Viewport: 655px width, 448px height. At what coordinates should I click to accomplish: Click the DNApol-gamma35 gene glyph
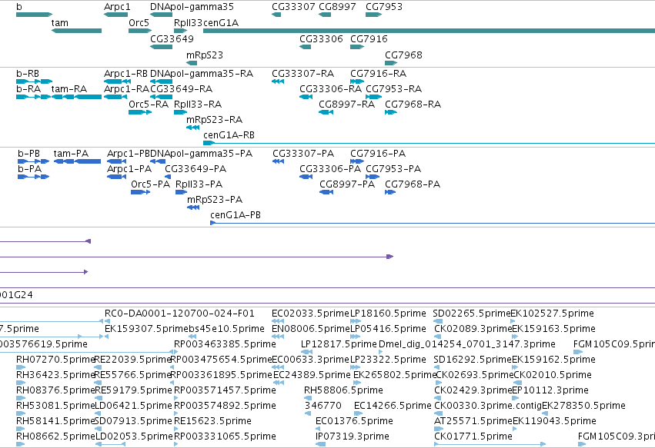[x=161, y=15]
